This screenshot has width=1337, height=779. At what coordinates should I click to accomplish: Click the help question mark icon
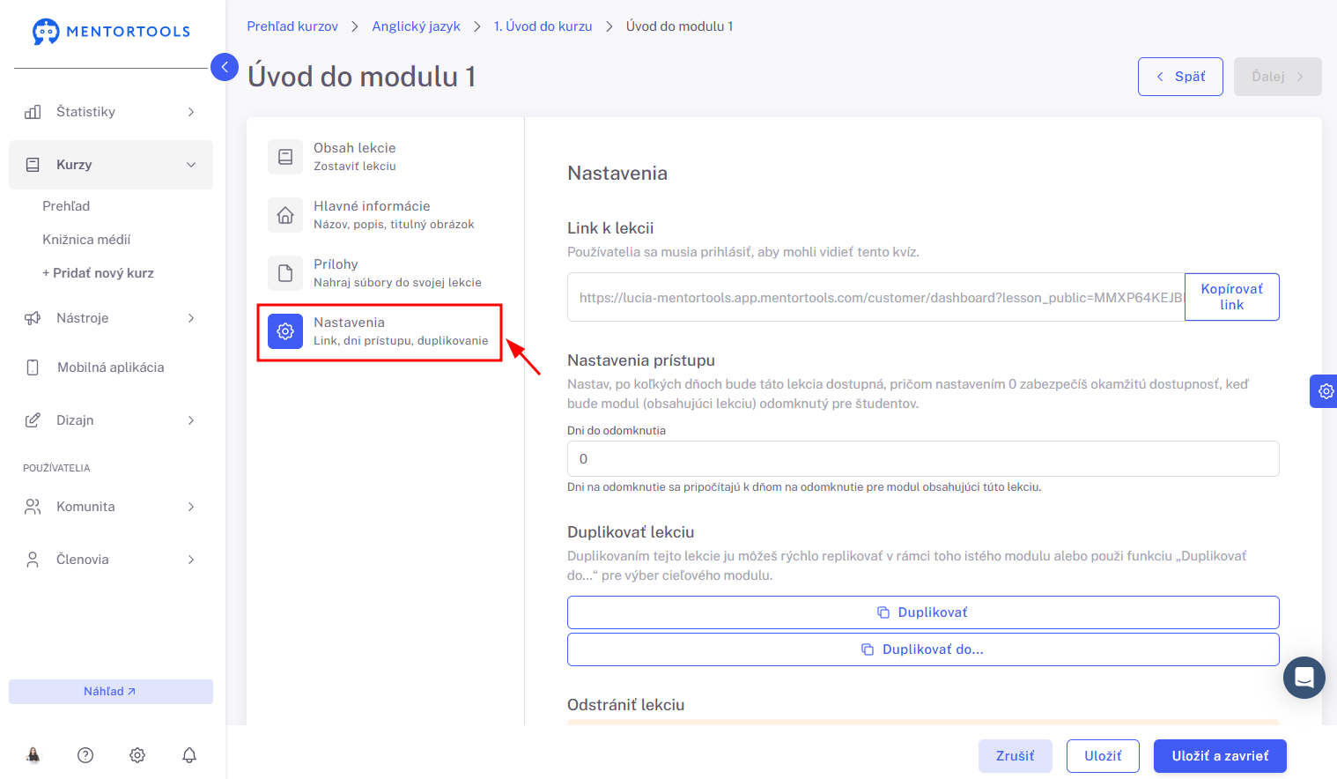85,755
